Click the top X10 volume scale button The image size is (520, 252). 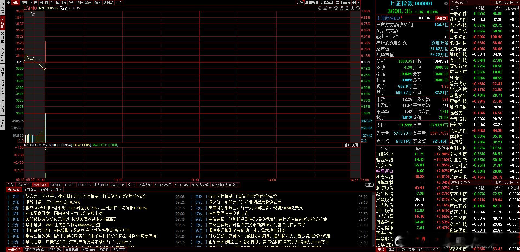21,141
